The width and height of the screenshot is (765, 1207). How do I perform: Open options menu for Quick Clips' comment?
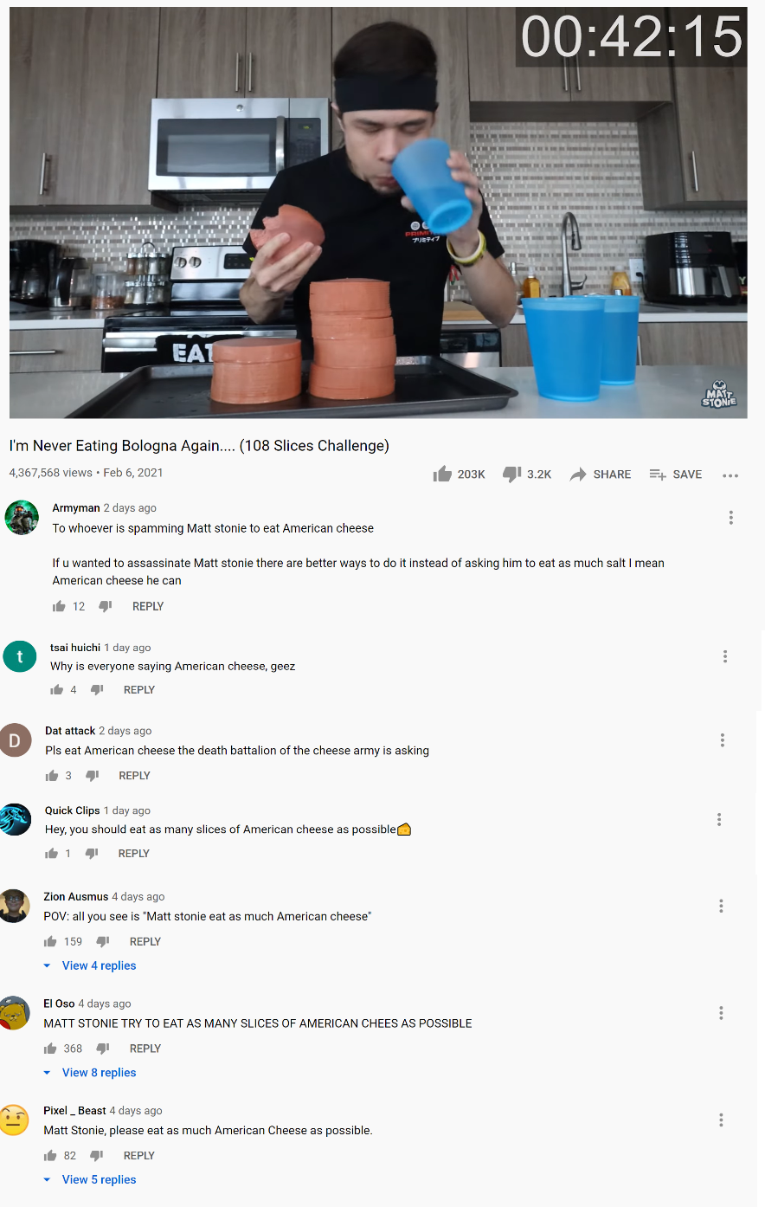[719, 819]
